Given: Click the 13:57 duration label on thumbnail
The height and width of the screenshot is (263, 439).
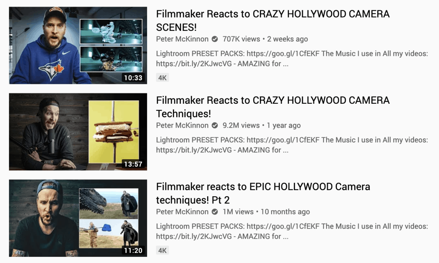Looking at the screenshot, I should pos(133,164).
